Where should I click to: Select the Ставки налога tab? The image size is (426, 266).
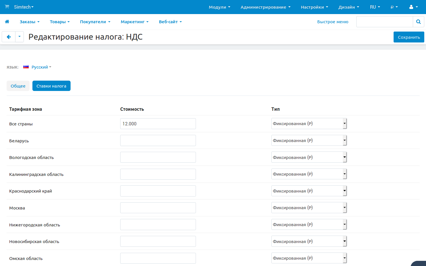(51, 86)
